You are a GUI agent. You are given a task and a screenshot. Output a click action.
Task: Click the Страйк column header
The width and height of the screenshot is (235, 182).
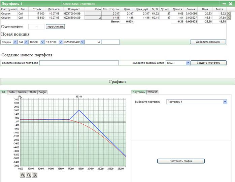coord(37,9)
